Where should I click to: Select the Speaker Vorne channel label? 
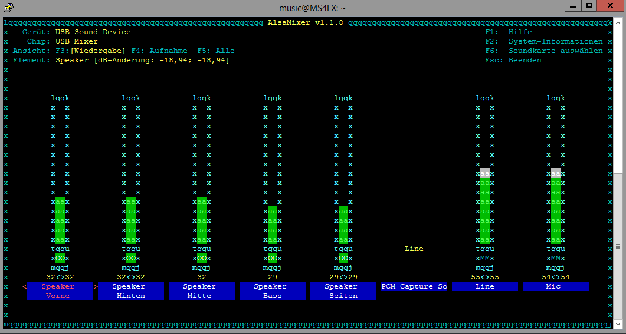click(x=60, y=291)
